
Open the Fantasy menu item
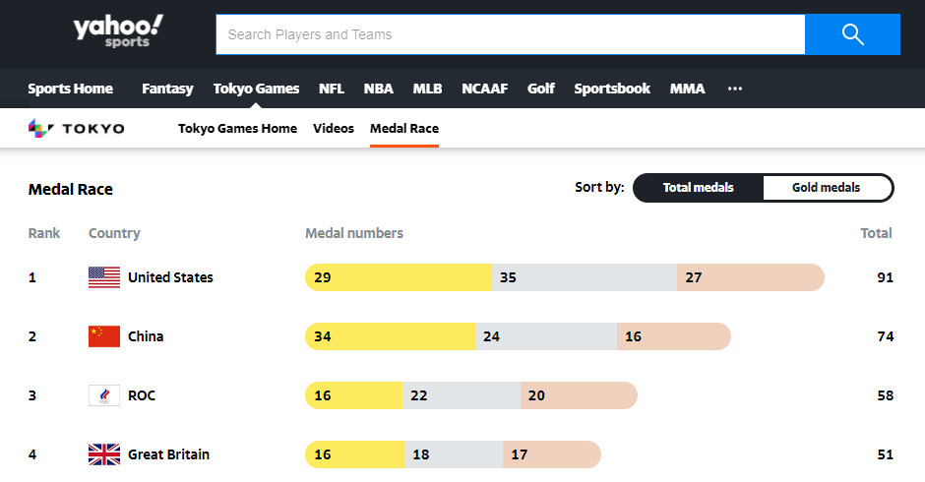click(x=167, y=89)
